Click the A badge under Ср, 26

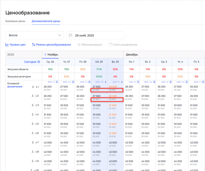[x=57, y=82]
